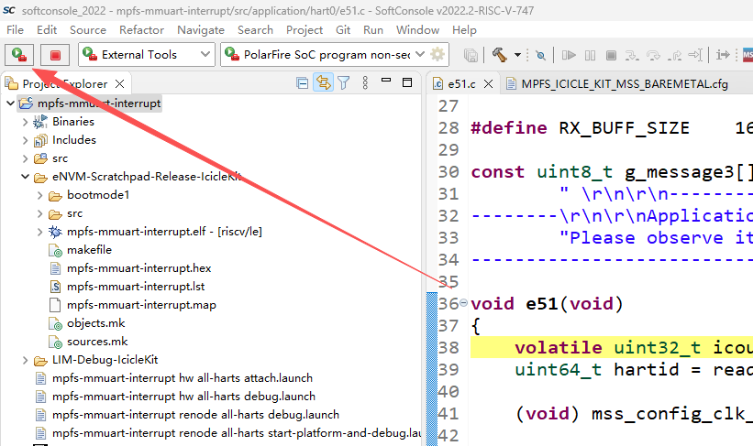The image size is (753, 446).
Task: Expand the bootmode1 folder
Action: (x=39, y=195)
